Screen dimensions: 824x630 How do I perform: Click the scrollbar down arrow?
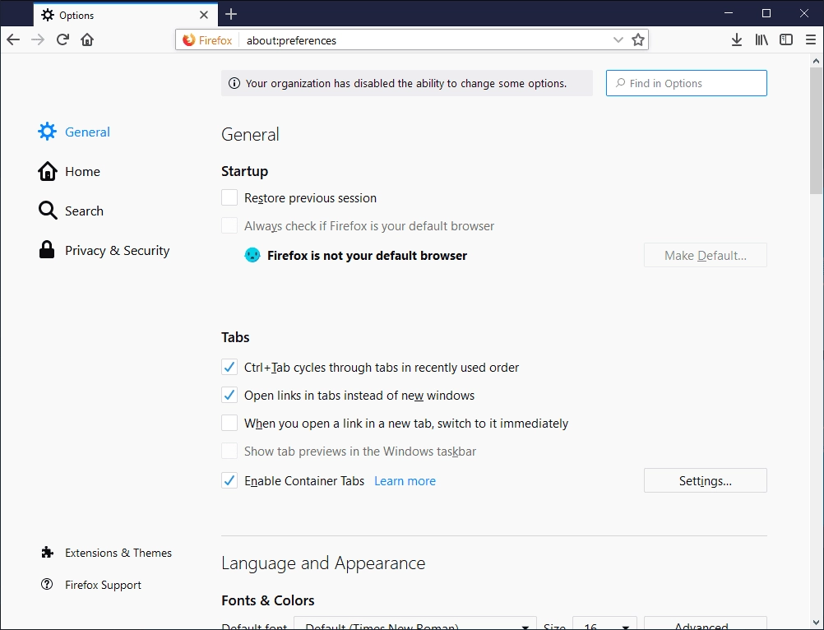[x=816, y=623]
